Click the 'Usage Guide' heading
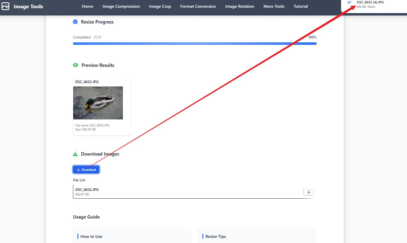The width and height of the screenshot is (407, 243). pos(86,217)
